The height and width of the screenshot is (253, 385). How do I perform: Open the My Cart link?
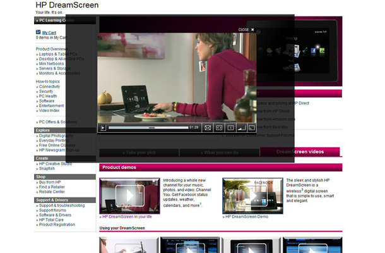point(49,32)
